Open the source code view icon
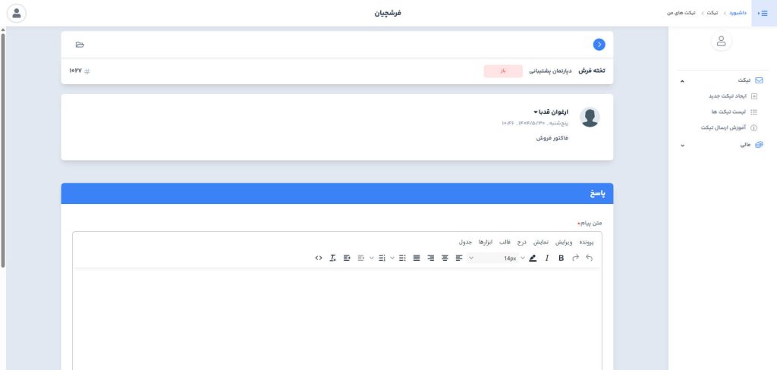Screen dimensions: 777x370 tap(319, 259)
